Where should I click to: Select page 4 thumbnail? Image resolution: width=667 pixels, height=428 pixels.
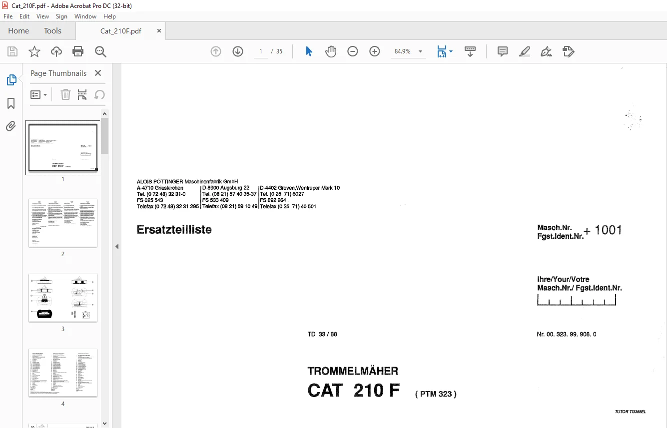point(63,373)
